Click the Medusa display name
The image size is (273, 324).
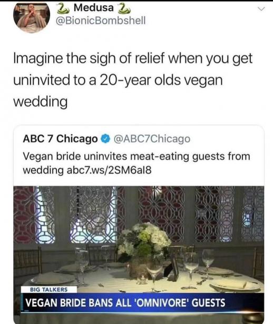(94, 8)
